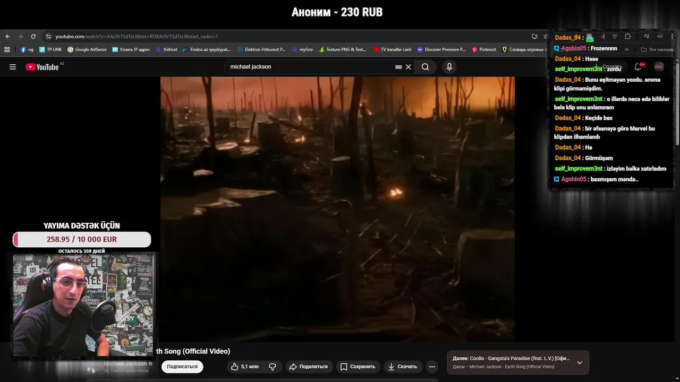This screenshot has height=382, width=680.
Task: Click the 'Аноним - 230 RUB' donation alert
Action: point(337,12)
